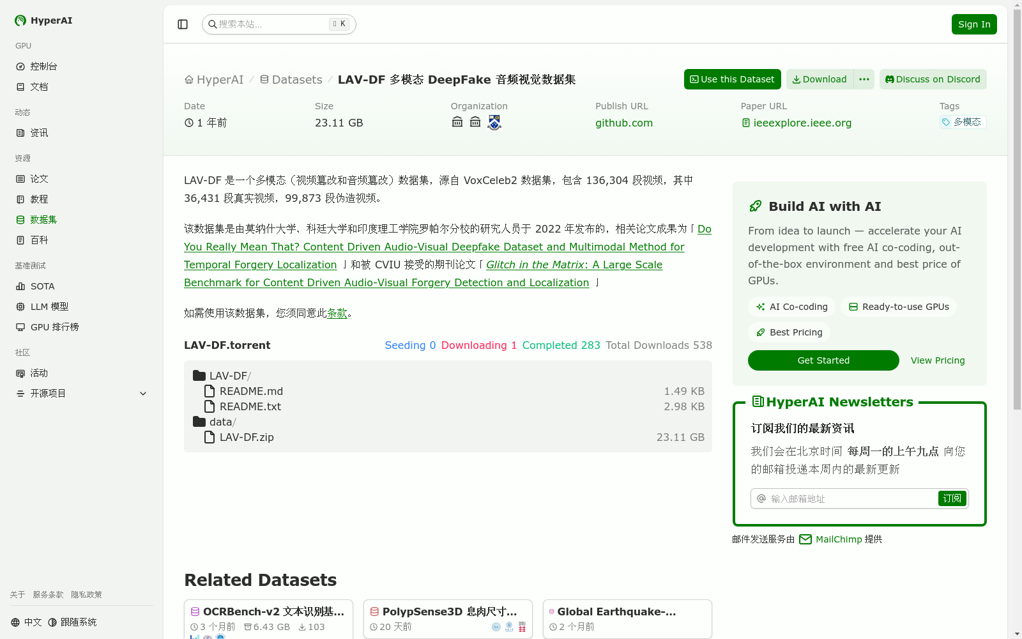Screen dimensions: 1022x639
Task: Click Use this Dataset button
Action: pos(733,79)
